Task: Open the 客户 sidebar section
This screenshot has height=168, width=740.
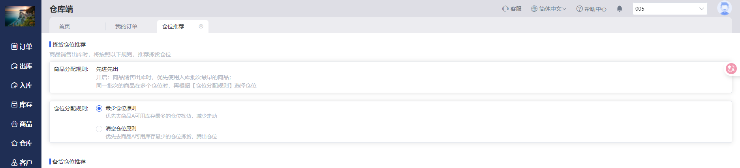Action: (21, 162)
